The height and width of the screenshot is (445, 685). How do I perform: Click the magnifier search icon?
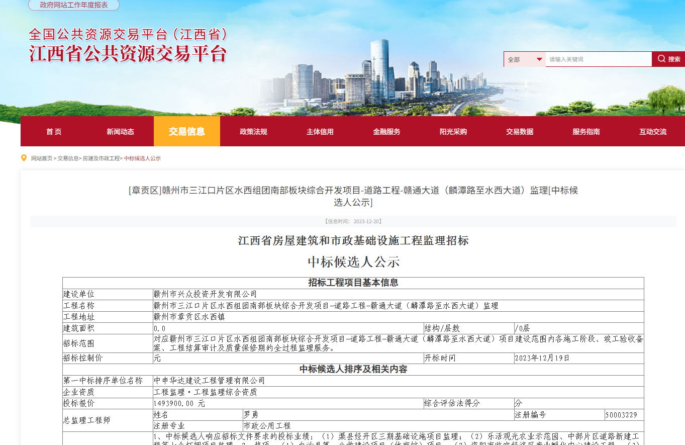coord(661,59)
